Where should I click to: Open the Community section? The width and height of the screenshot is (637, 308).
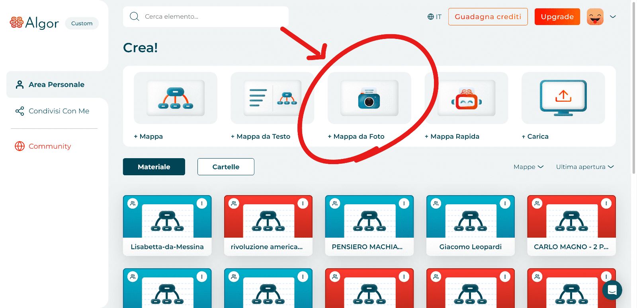click(x=43, y=146)
